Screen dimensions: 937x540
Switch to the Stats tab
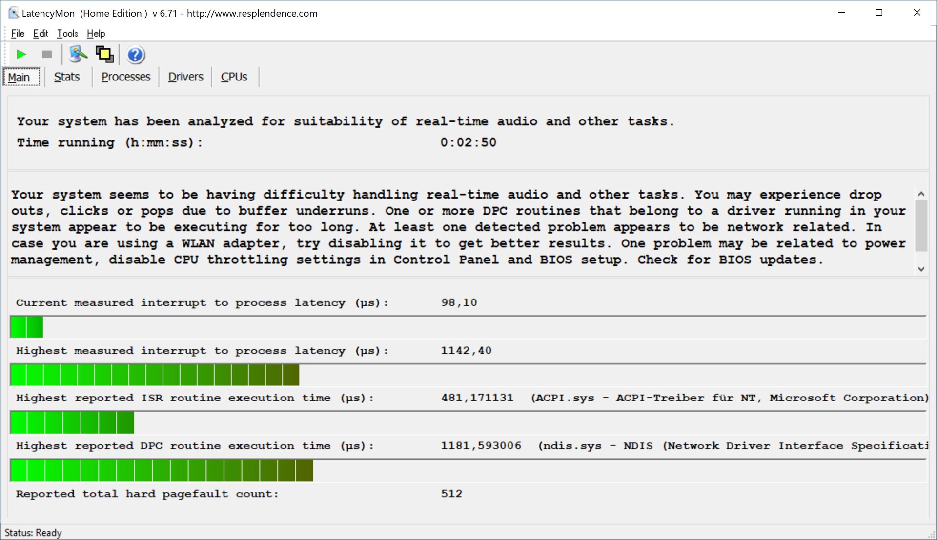(67, 77)
